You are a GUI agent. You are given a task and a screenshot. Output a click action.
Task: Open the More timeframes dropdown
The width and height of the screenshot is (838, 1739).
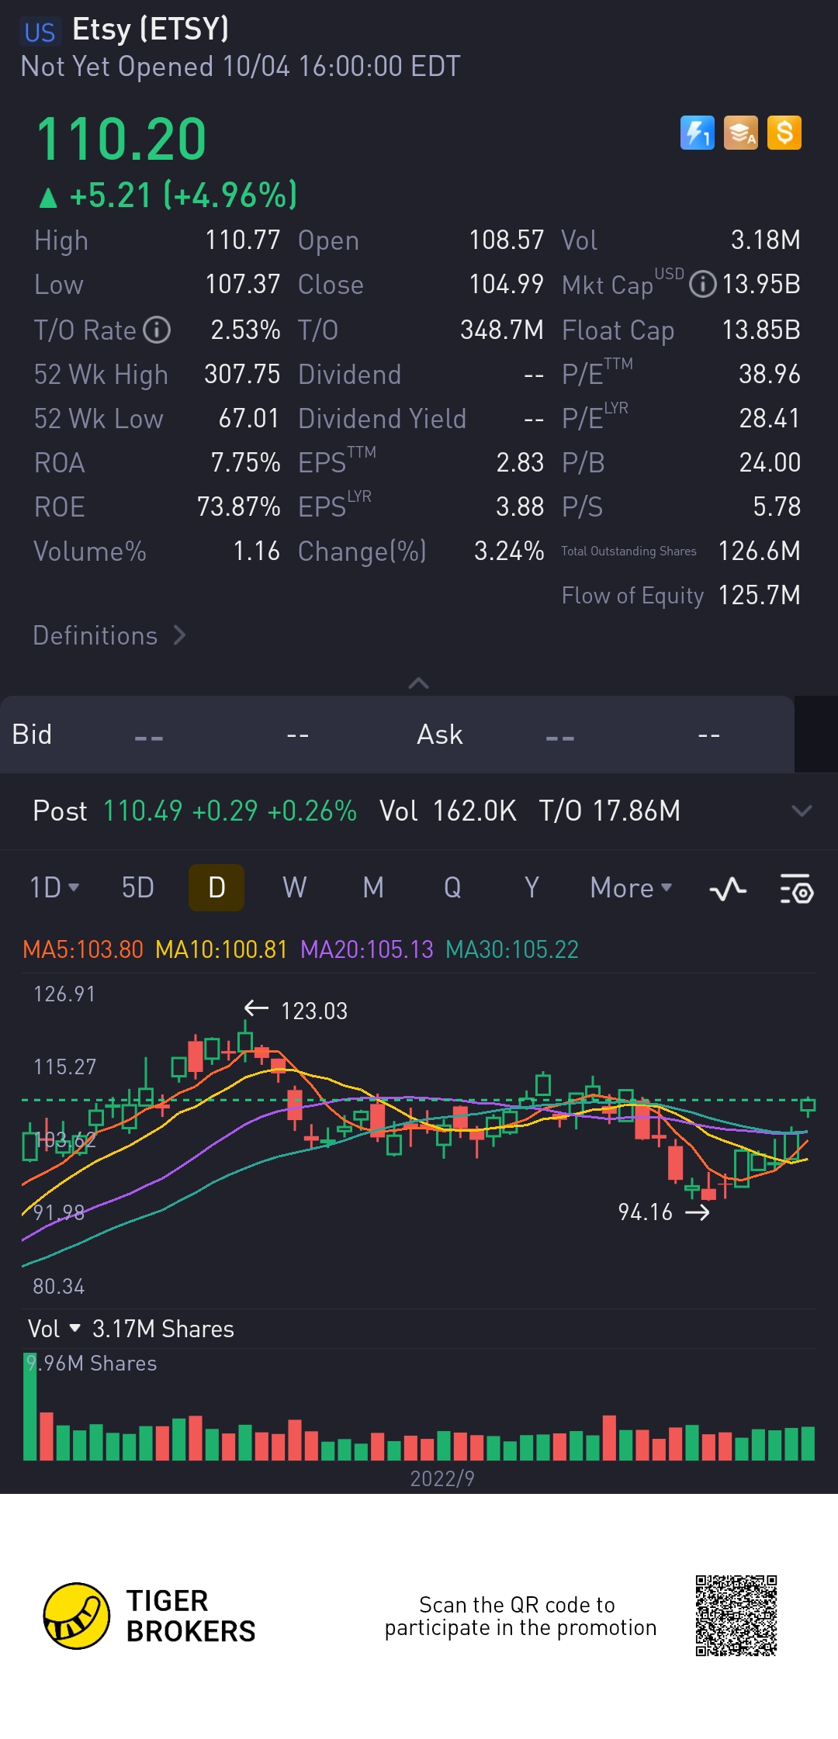[x=631, y=888]
